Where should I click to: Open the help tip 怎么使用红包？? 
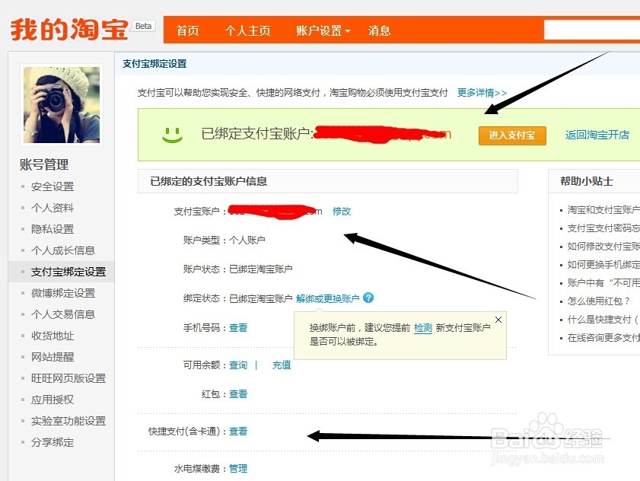tap(598, 301)
